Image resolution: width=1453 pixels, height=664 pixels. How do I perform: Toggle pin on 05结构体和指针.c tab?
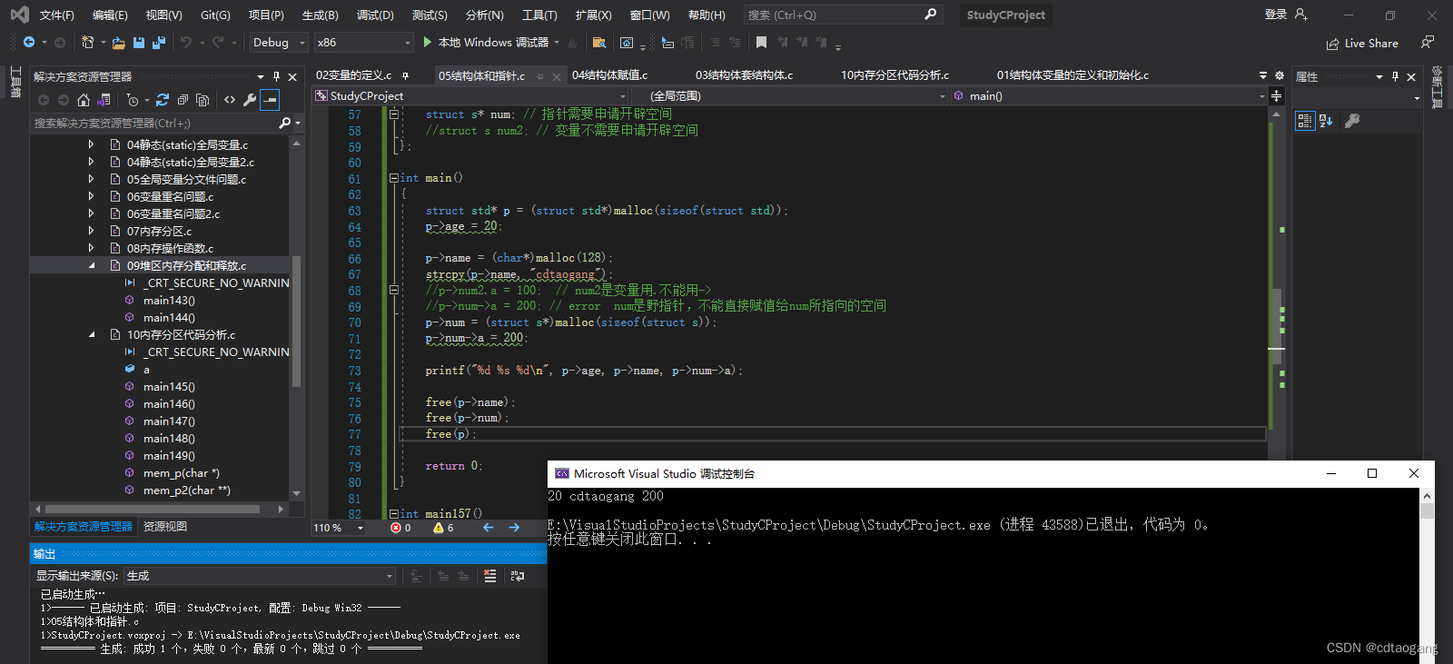(540, 76)
